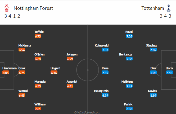The width and height of the screenshot is (176, 114).
Task: Select Awoniyi in the Forest lineup
Action: (72, 82)
